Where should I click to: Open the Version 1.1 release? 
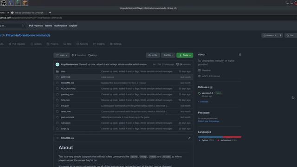[x=207, y=93]
